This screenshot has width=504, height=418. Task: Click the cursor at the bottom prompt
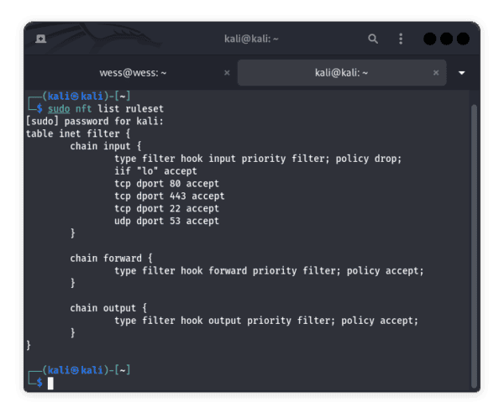point(50,383)
